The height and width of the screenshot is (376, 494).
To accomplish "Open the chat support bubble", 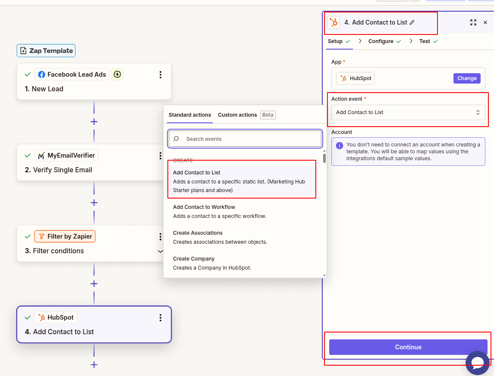I will point(478,363).
